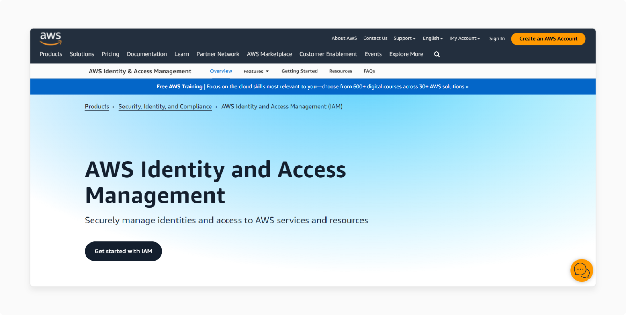This screenshot has width=626, height=315.
Task: Click Get started with IAM button
Action: pyautogui.click(x=123, y=251)
